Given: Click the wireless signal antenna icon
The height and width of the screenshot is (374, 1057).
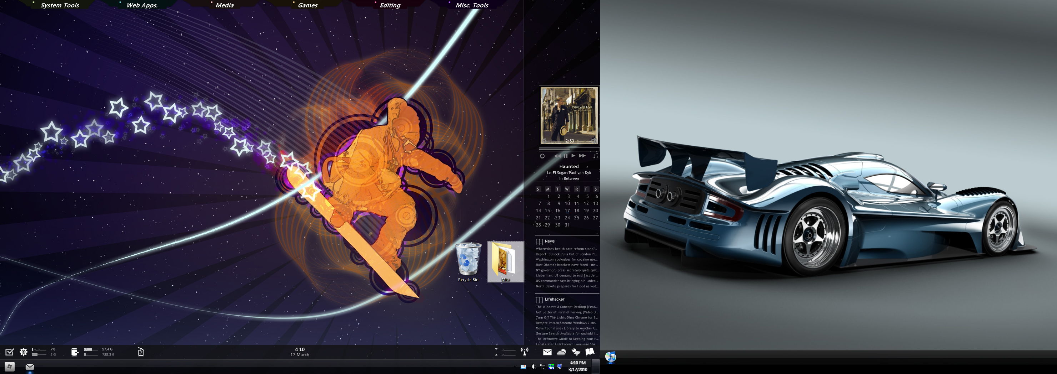Looking at the screenshot, I should 525,352.
